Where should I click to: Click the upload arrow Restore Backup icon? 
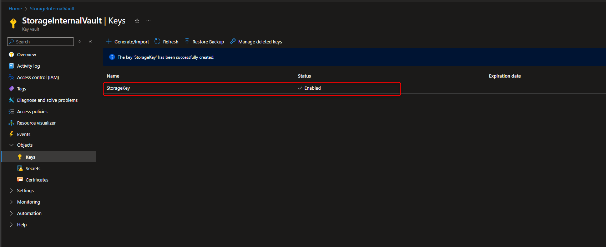point(187,41)
